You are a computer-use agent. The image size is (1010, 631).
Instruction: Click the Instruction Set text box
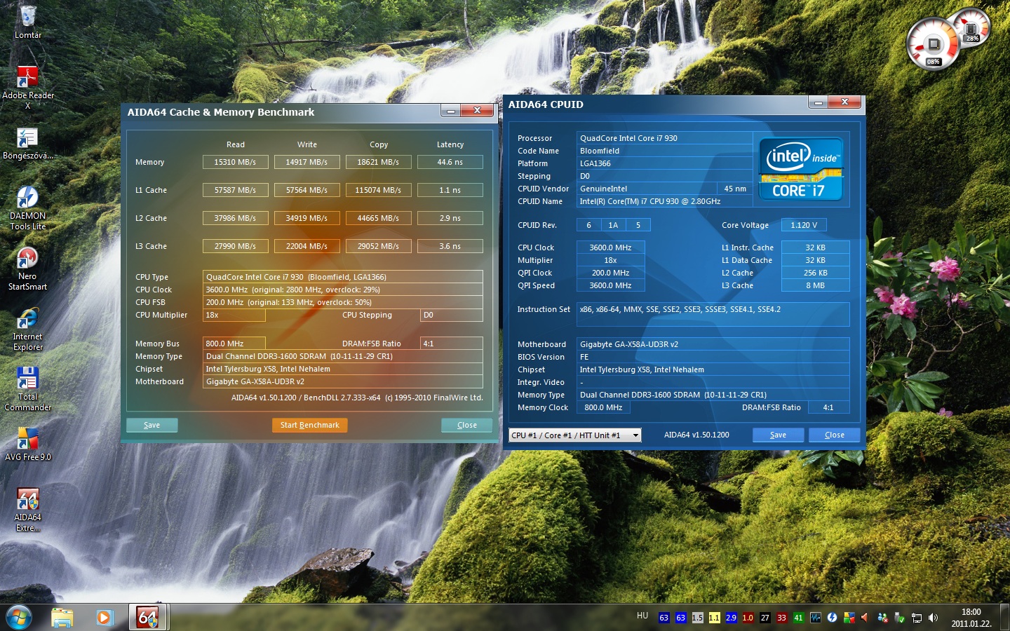(x=713, y=314)
